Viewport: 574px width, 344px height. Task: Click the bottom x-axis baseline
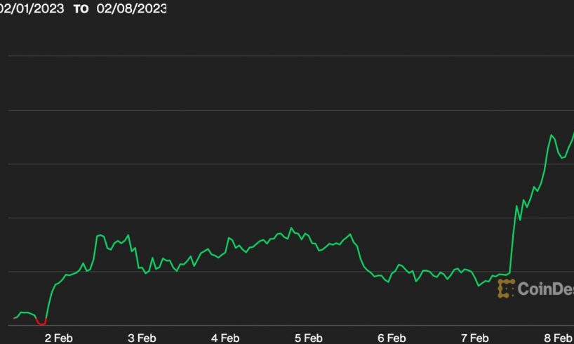pyautogui.click(x=287, y=325)
